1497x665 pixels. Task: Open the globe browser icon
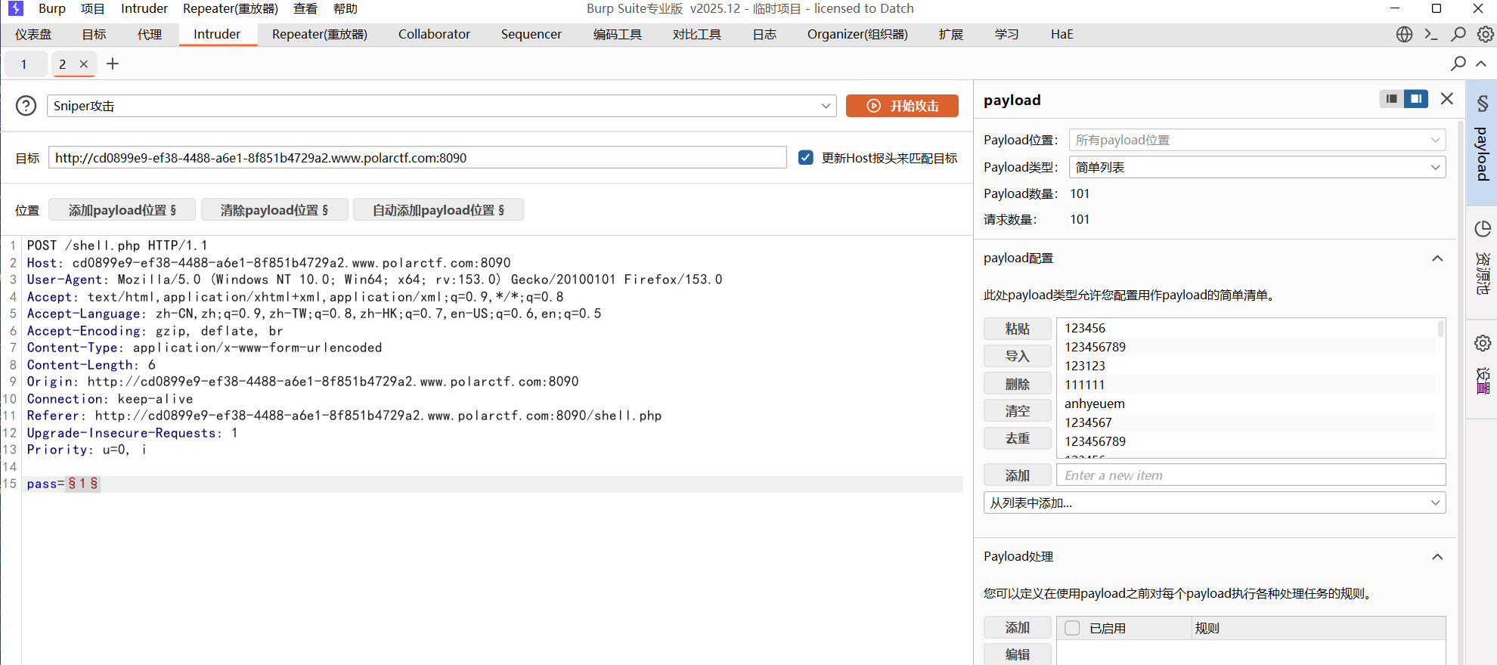tap(1404, 34)
